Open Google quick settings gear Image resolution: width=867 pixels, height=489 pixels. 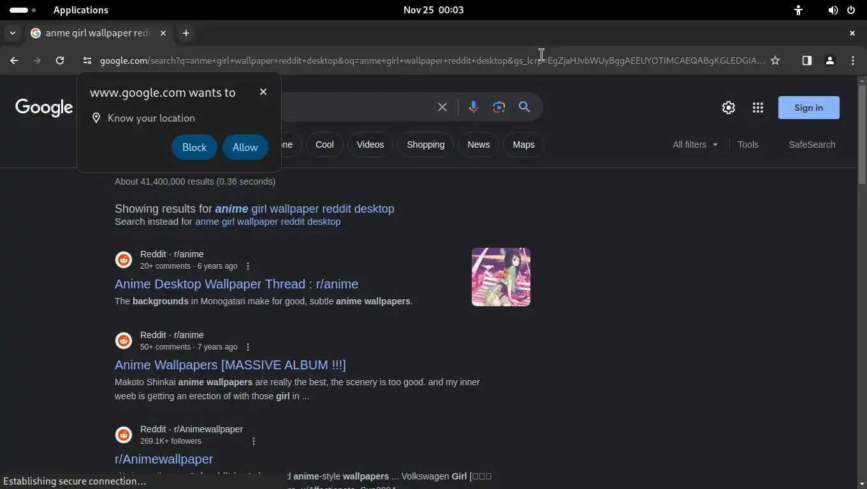pos(729,108)
